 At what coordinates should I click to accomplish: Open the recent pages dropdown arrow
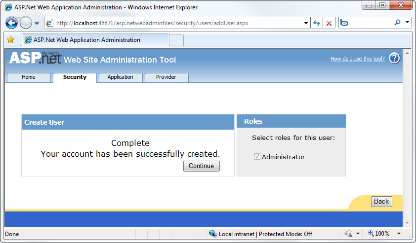coord(37,23)
